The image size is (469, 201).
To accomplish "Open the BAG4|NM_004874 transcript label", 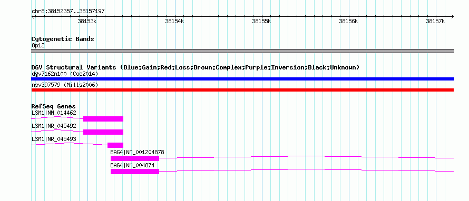I will (132, 165).
